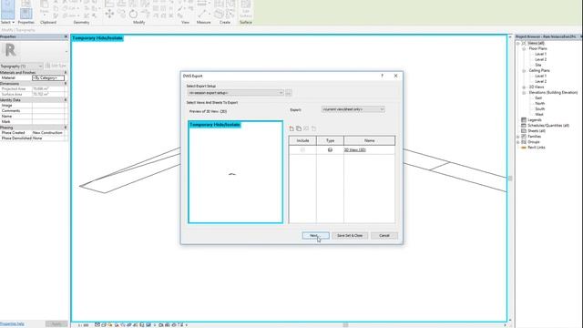This screenshot has height=328, width=583.
Task: Click Next in the DWG Export dialog
Action: click(x=315, y=235)
